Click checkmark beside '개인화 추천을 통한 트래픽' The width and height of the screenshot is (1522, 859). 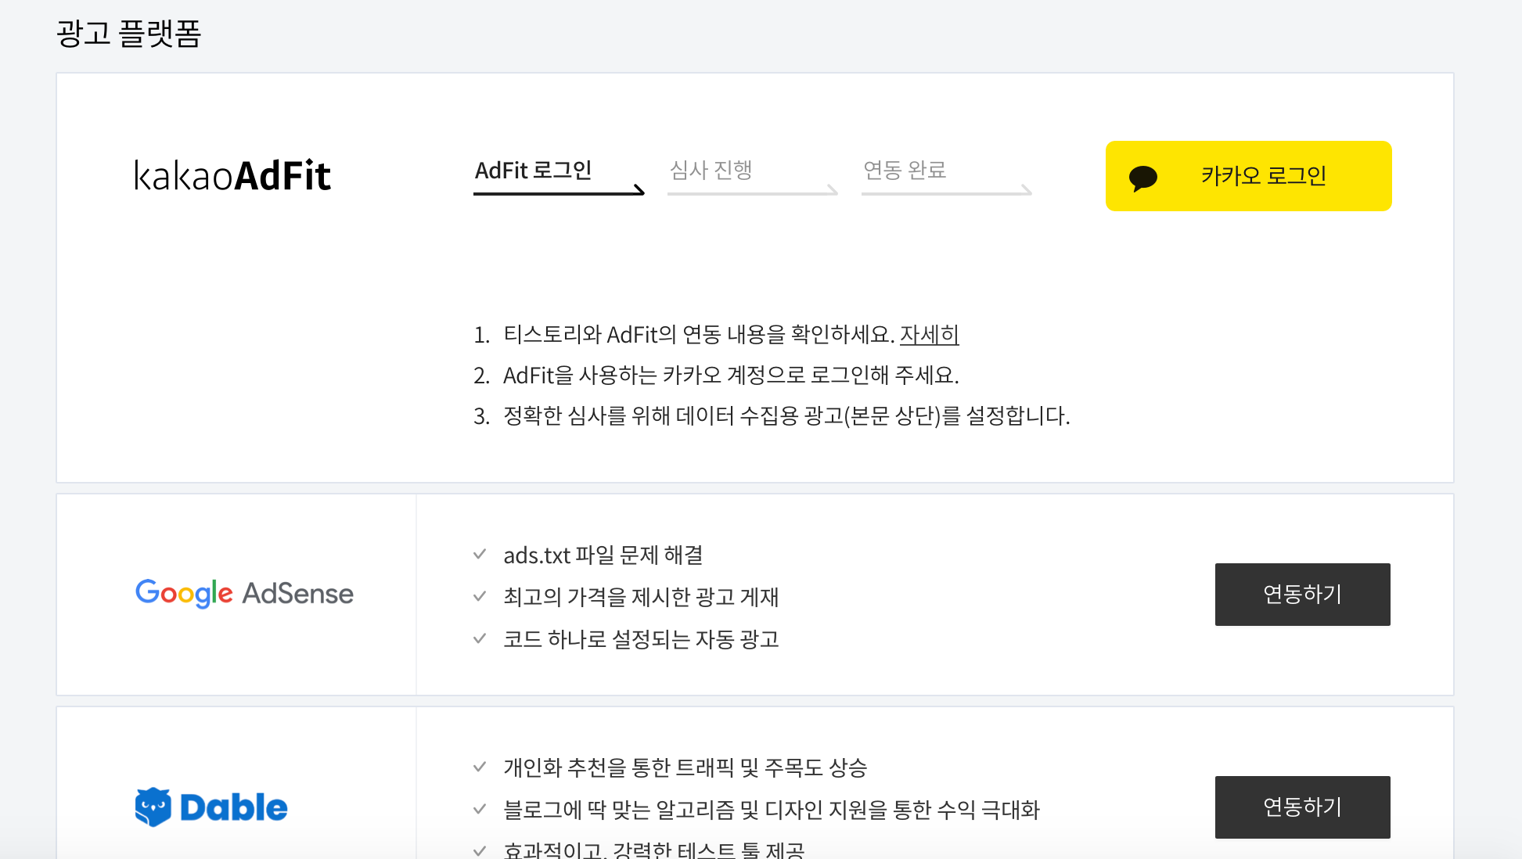pos(480,767)
